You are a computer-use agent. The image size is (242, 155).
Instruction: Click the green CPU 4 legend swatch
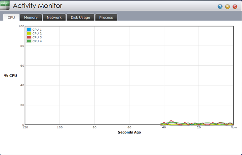point(29,41)
